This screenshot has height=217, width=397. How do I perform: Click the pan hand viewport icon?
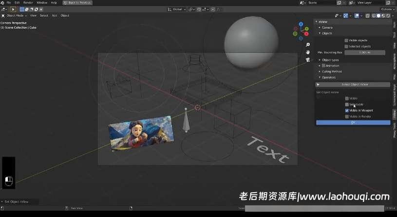point(308,52)
